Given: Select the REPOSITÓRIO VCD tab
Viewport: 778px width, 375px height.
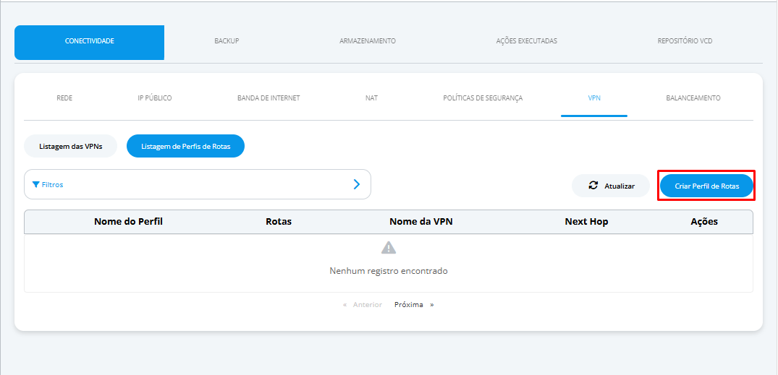Looking at the screenshot, I should coord(685,41).
